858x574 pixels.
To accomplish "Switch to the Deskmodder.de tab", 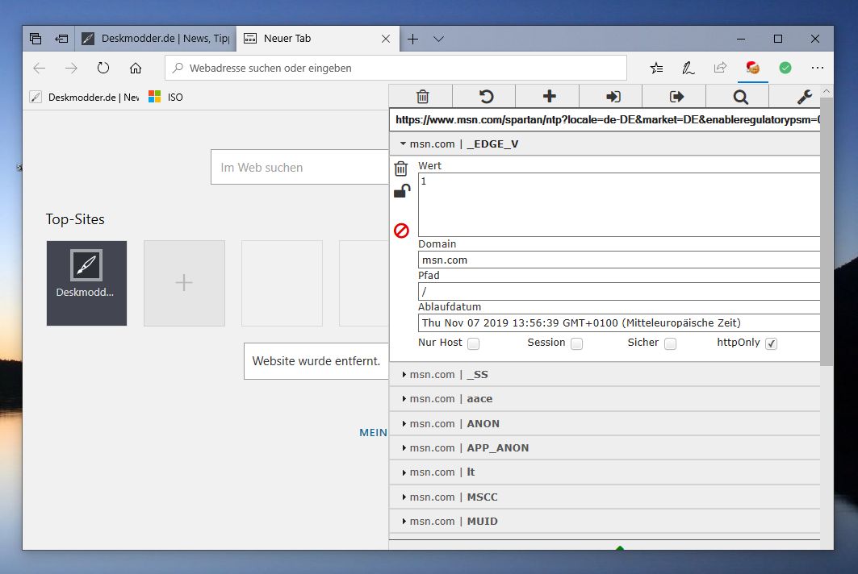I will tap(156, 38).
